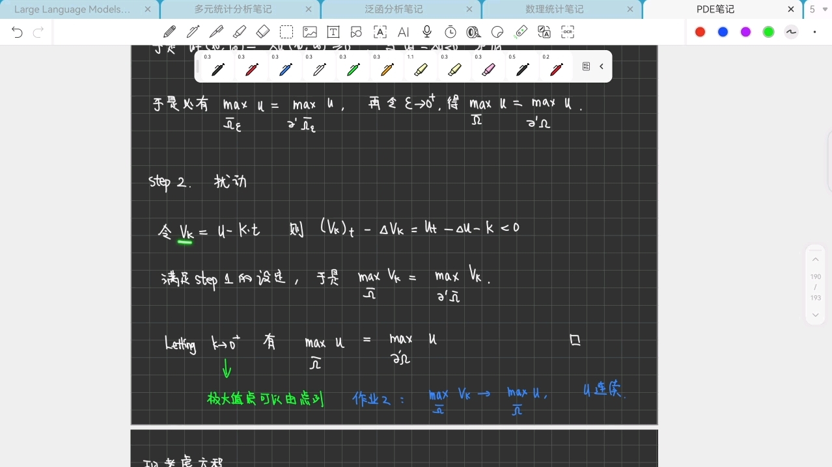Select the text box tool
Screen dimensions: 832x467
[x=333, y=32]
